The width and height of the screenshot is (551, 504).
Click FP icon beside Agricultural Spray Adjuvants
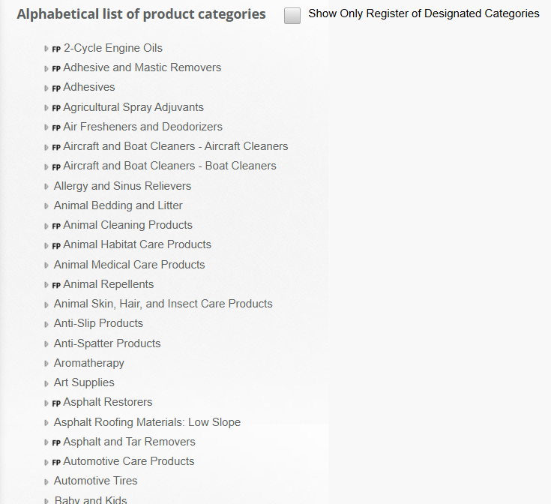point(57,108)
